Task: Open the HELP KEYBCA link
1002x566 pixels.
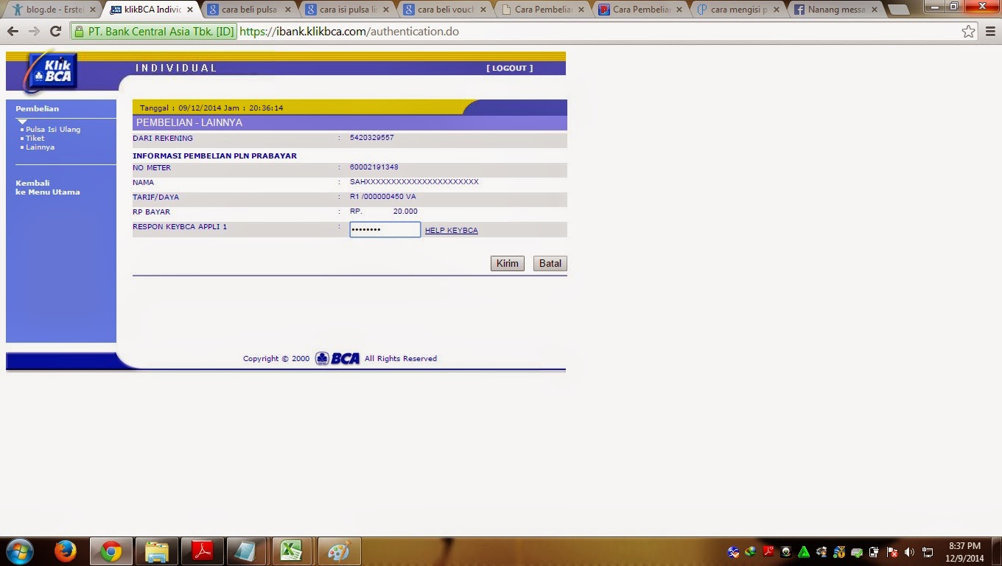Action: click(x=452, y=231)
